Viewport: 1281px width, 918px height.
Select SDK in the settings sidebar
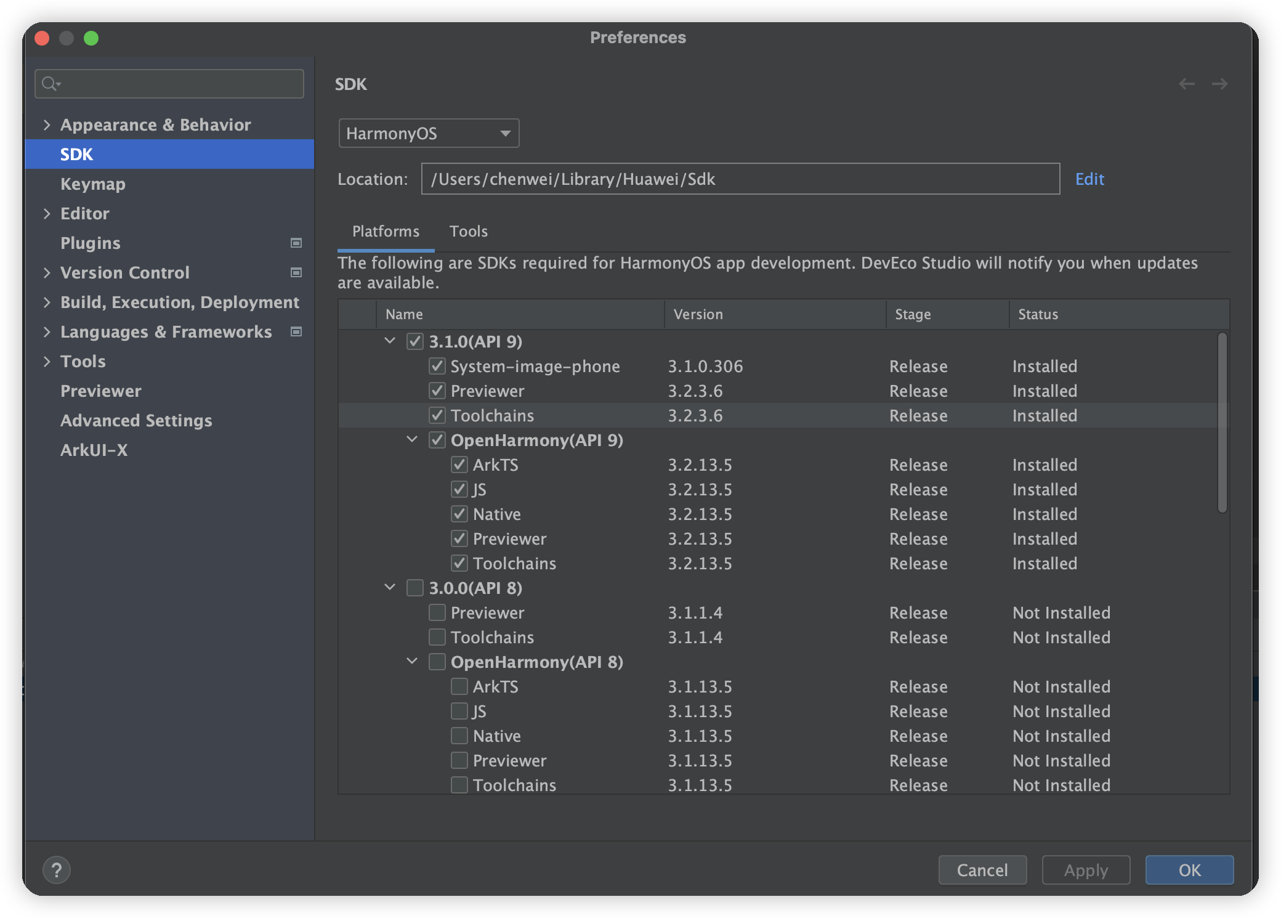pyautogui.click(x=169, y=154)
